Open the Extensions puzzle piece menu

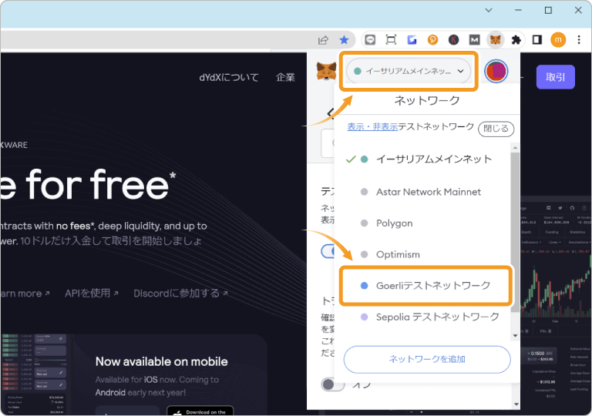click(x=516, y=39)
